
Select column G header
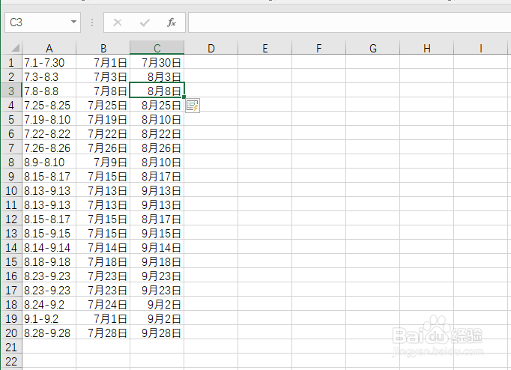click(373, 48)
